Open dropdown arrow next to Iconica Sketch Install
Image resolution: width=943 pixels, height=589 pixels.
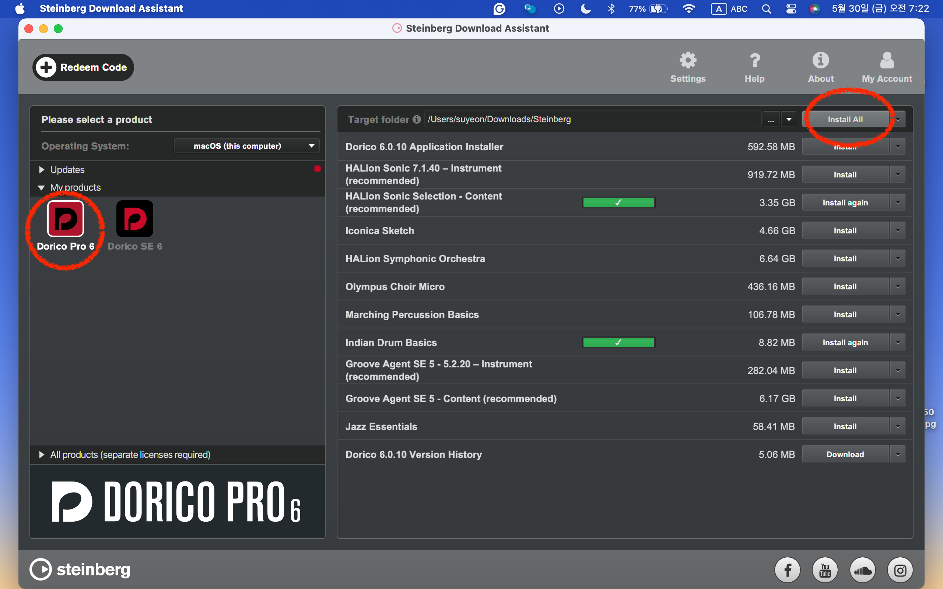click(898, 230)
